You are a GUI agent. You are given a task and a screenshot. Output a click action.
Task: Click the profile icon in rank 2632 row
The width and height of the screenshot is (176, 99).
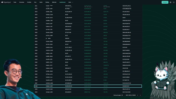click(x=46, y=38)
